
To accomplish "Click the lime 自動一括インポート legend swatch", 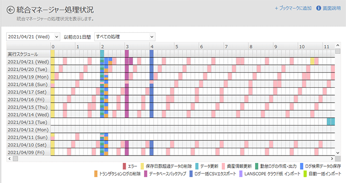I will coord(305,174).
